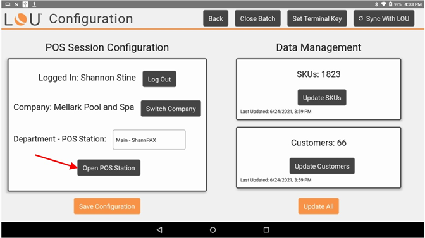Click SKUs 'Last Updated' timestamp
Screen dimensions: 425x238
pyautogui.click(x=276, y=112)
